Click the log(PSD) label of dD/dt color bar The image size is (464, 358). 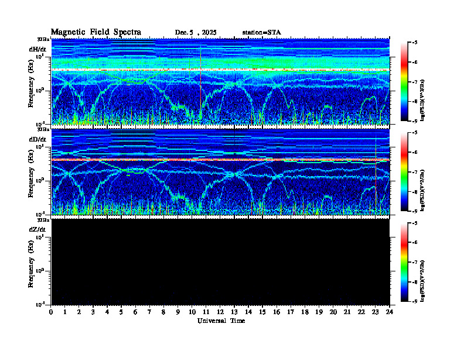422,191
